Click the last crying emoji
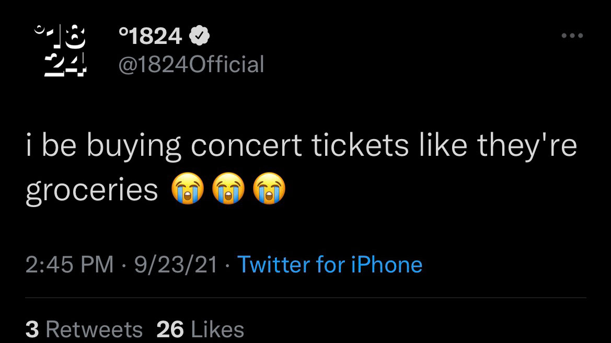Screen dimensions: 611x343 [x=269, y=189]
